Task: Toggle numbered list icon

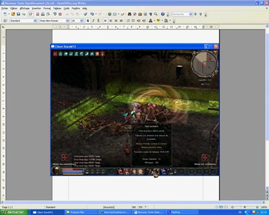Action: 128,21
